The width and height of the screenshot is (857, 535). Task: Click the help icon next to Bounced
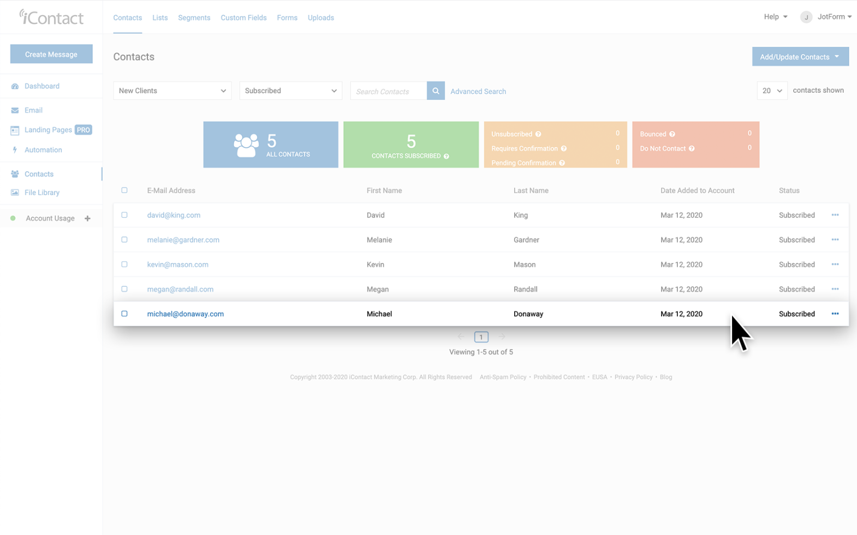(x=672, y=134)
